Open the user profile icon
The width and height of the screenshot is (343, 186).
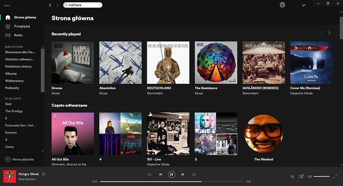coord(282,5)
